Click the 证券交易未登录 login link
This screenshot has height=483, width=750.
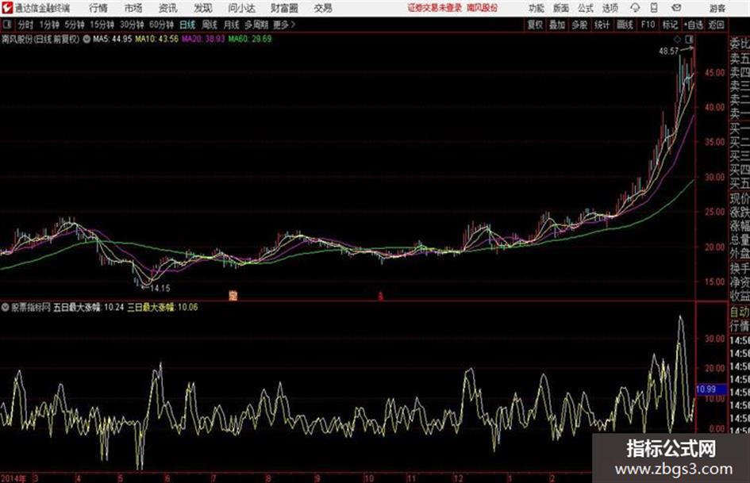(435, 8)
